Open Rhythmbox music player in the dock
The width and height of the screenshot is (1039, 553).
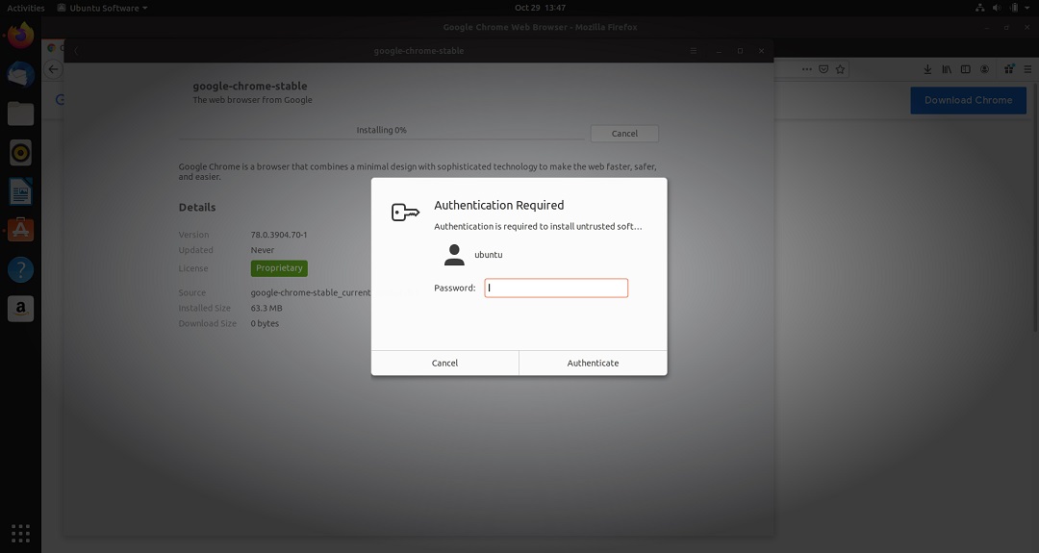click(x=20, y=153)
